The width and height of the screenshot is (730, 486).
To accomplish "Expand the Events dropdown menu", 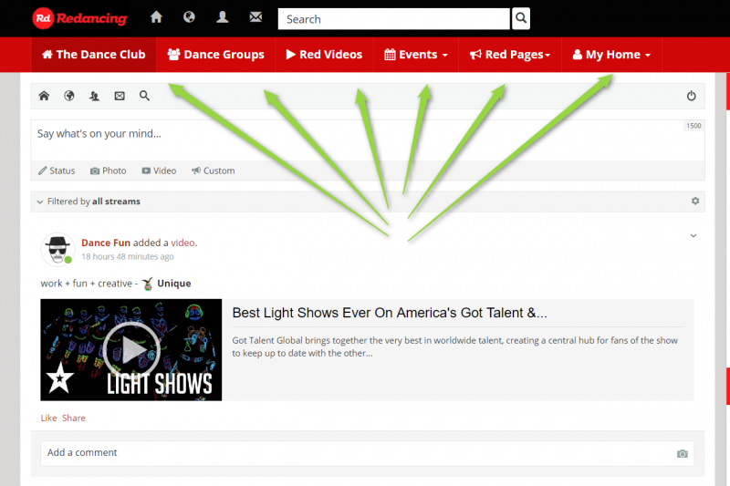I will [416, 55].
